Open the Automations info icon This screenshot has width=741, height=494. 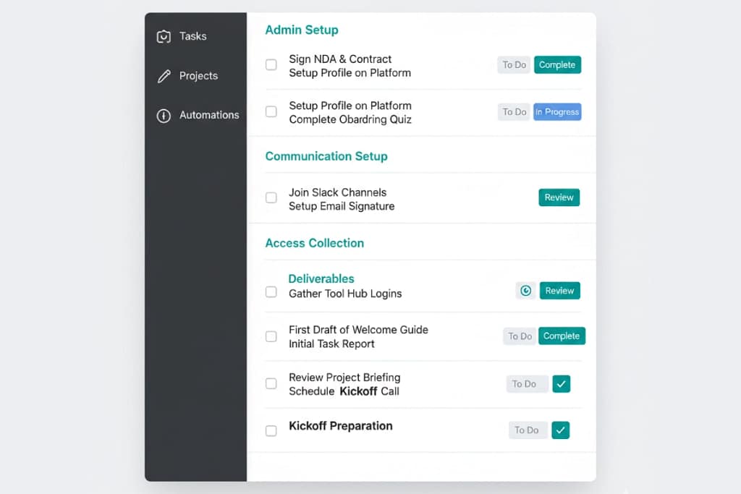point(163,115)
